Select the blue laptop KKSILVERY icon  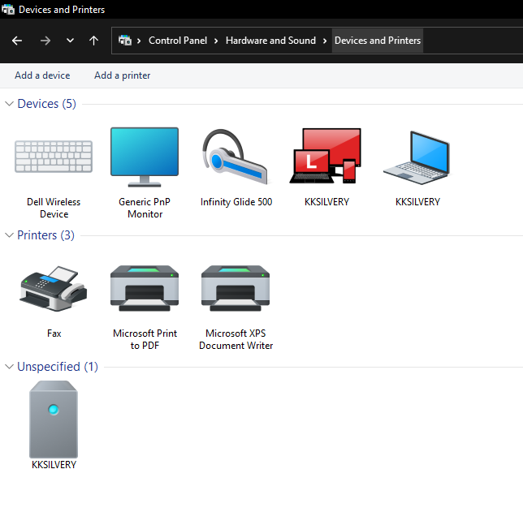417,157
